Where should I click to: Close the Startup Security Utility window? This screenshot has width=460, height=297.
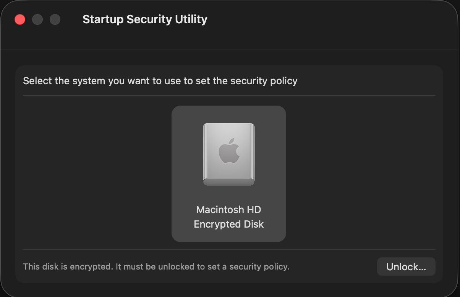click(20, 19)
